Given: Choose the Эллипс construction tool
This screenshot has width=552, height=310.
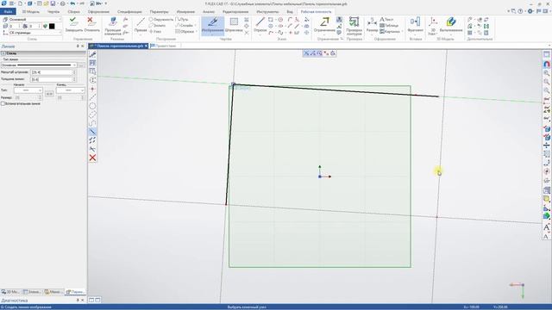Looking at the screenshot, I should point(157,26).
